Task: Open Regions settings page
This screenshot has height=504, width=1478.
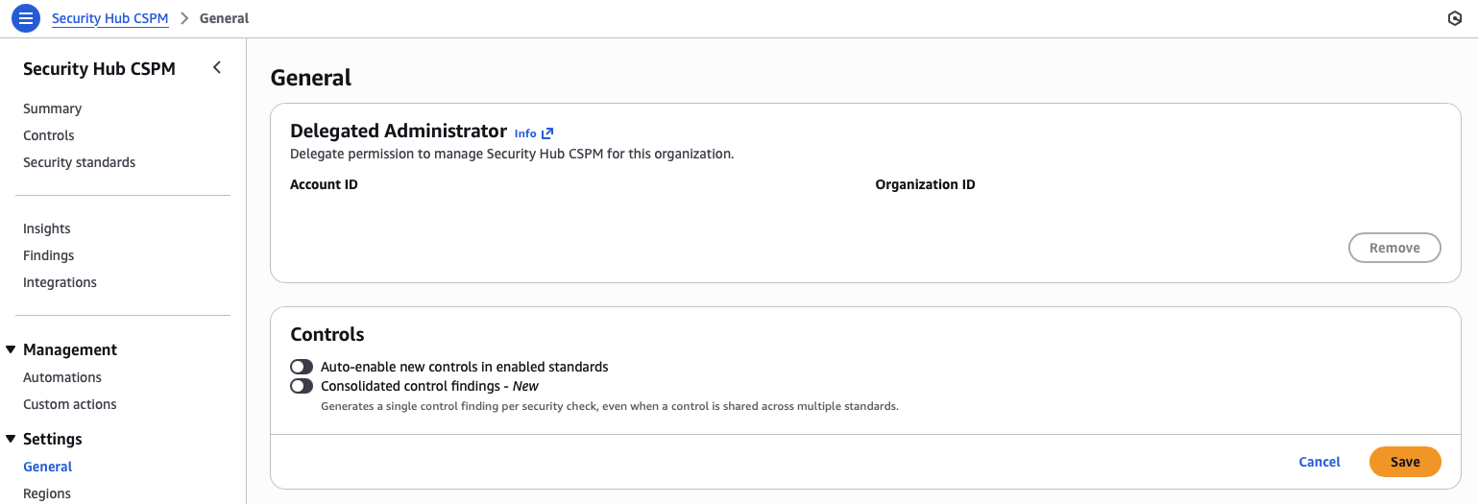Action: [x=47, y=493]
